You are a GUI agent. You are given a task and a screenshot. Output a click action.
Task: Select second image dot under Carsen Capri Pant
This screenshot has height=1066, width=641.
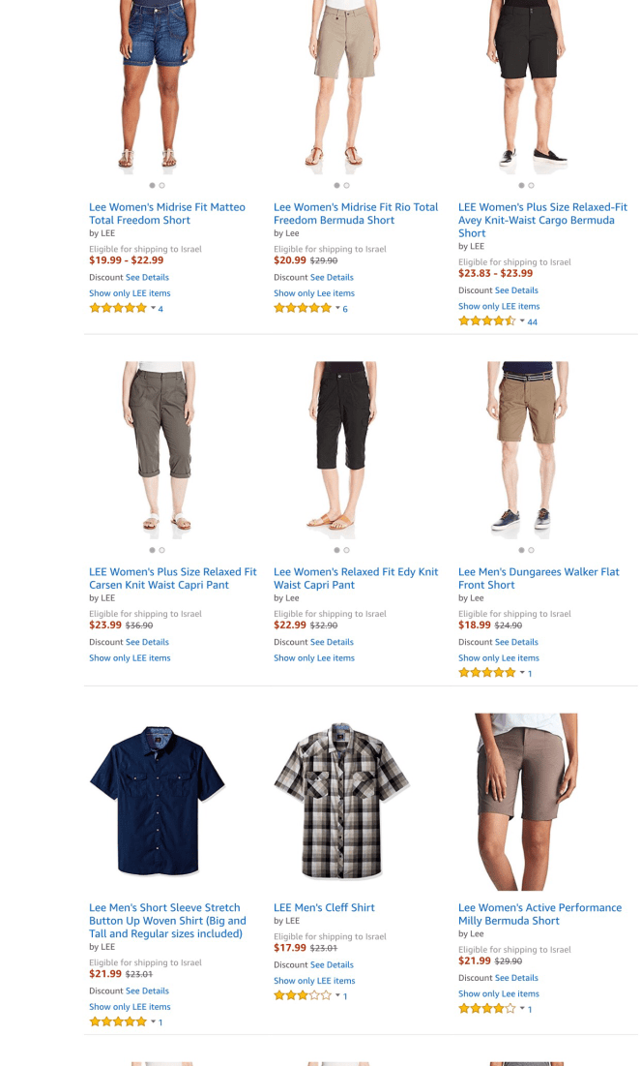[161, 550]
